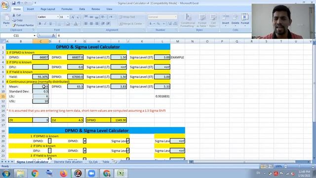This screenshot has width=316, height=178.
Task: Open the Office button menu
Action: (5, 5)
